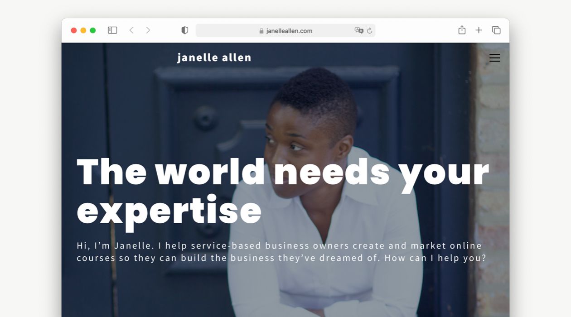
Task: Show the Safari sidebar
Action: [x=112, y=30]
